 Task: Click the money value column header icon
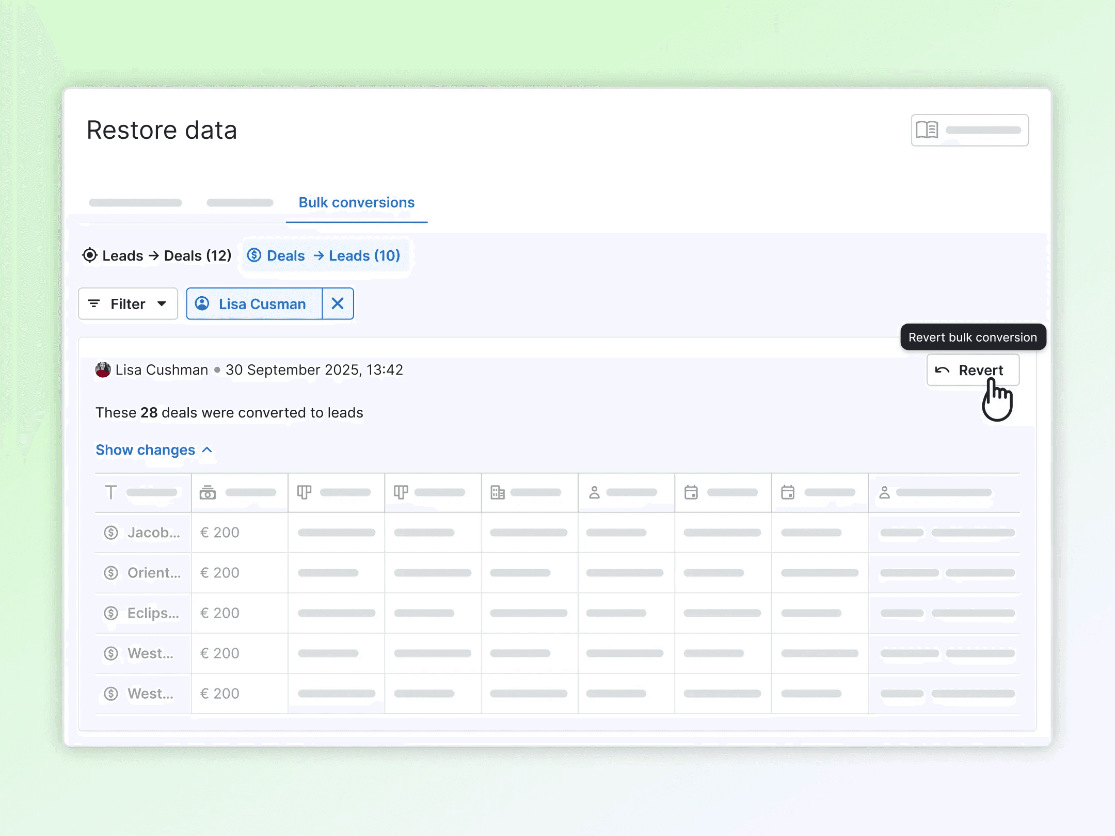coord(208,492)
